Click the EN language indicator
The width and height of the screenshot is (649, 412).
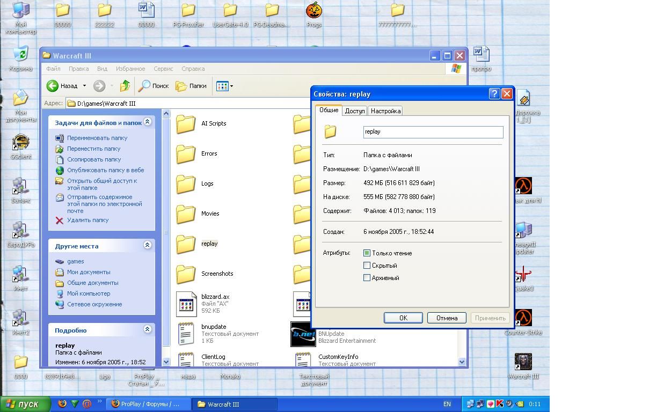coord(447,404)
